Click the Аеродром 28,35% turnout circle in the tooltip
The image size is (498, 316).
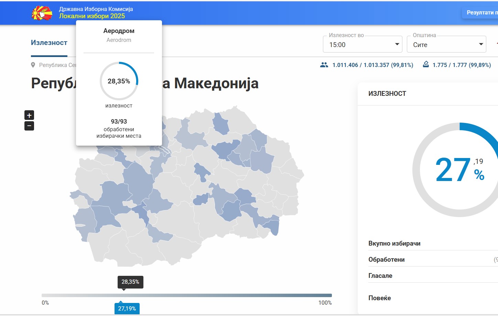coord(119,81)
